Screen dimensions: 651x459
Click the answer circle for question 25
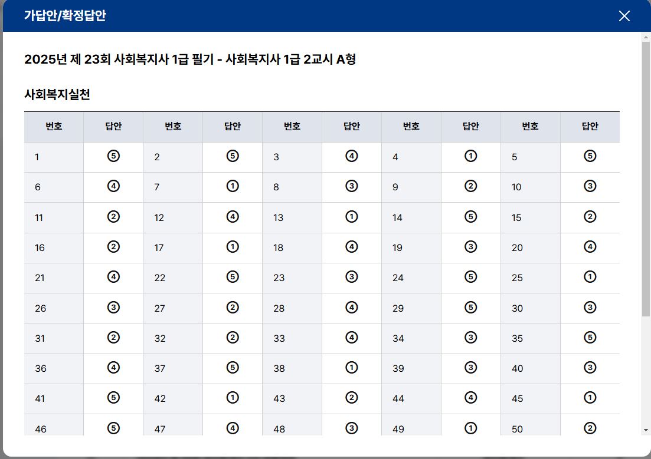[x=590, y=277]
